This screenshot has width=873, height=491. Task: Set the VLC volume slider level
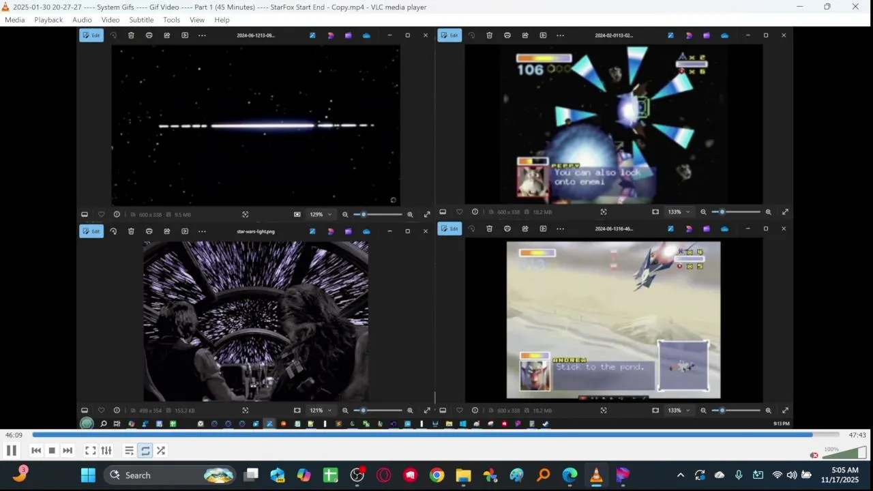[844, 453]
